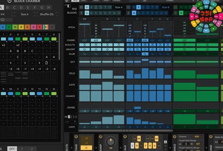The image size is (223, 151).
Task: Toggle the CHANCE module power button
Action: [x=175, y=137]
